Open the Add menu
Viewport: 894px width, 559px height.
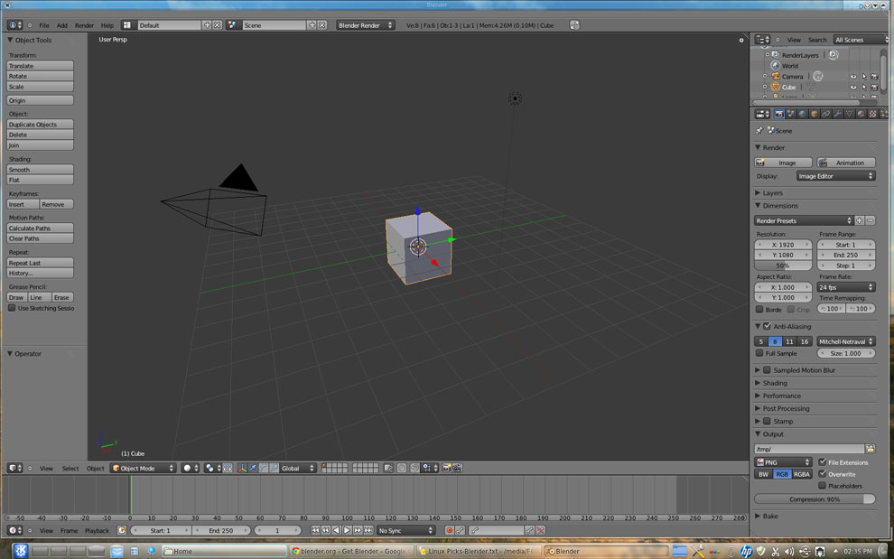tap(61, 25)
